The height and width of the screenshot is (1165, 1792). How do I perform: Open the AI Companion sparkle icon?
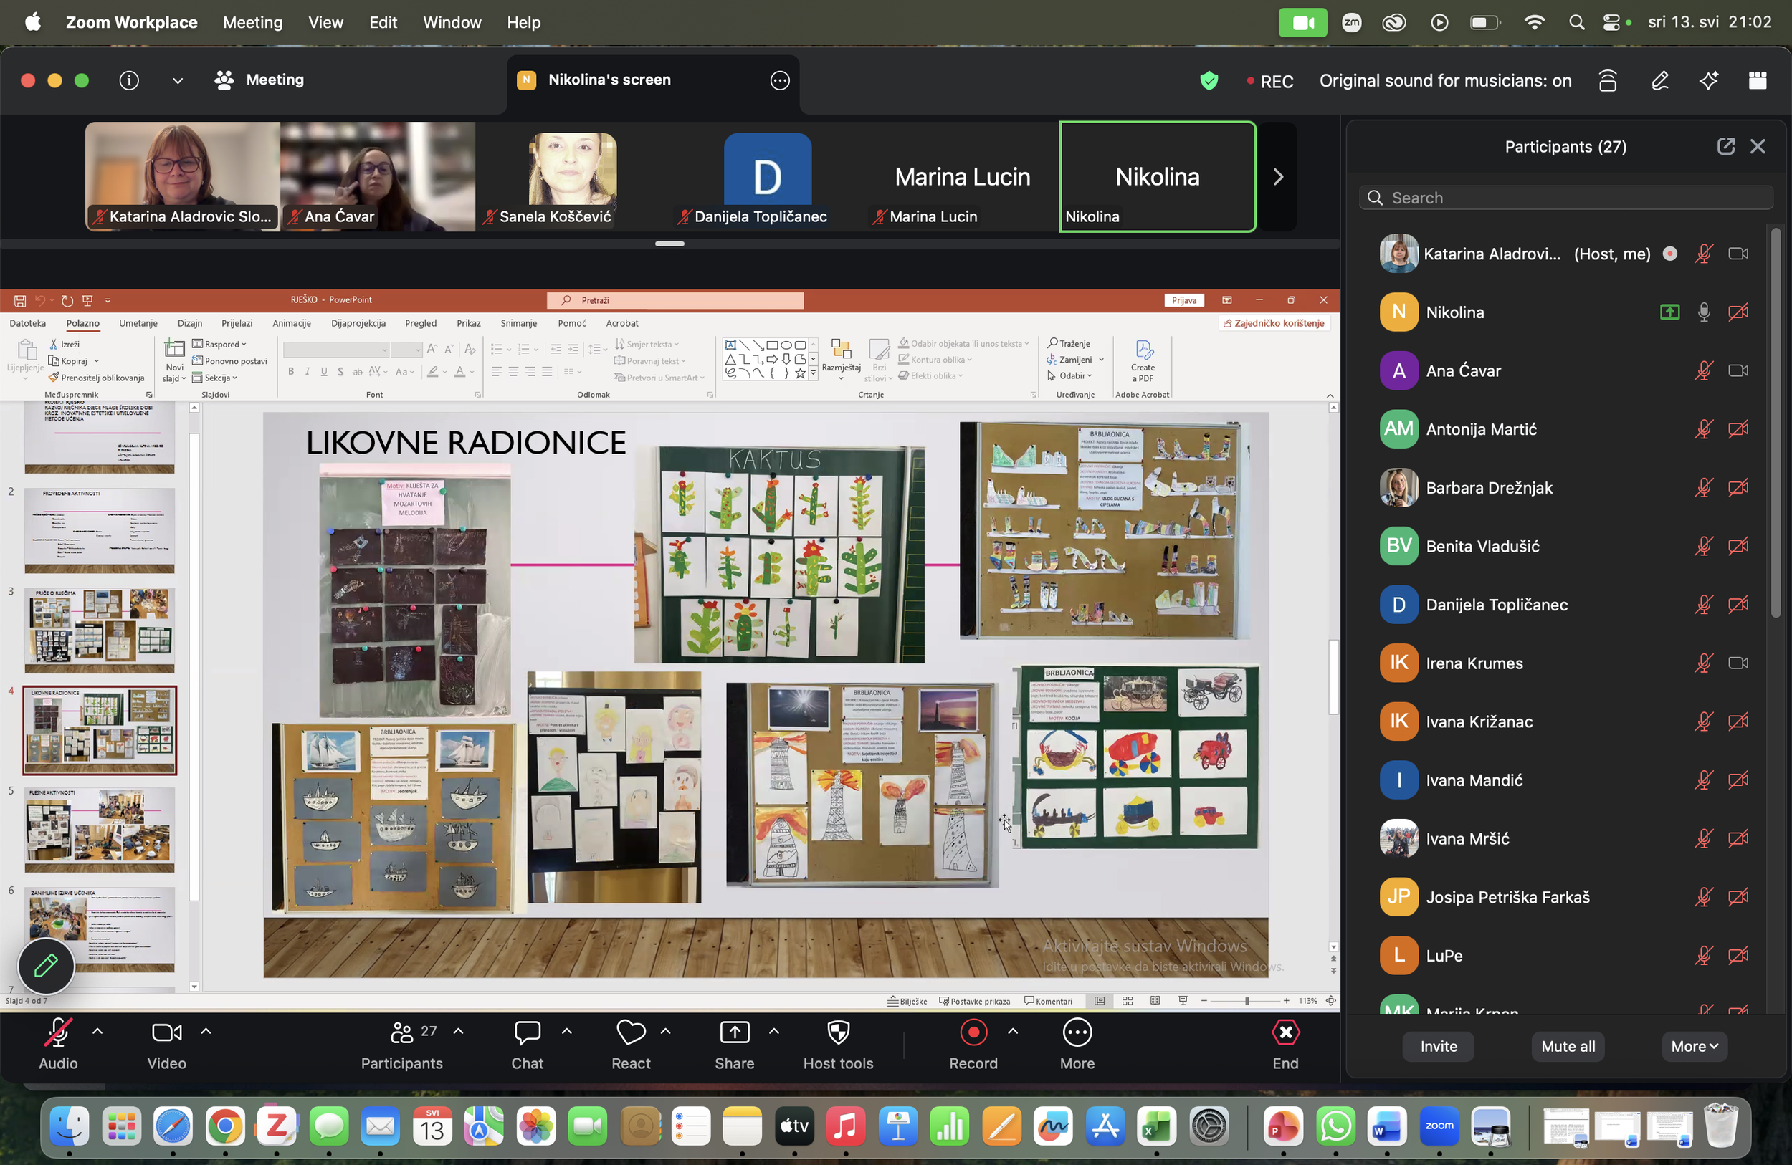coord(1708,80)
